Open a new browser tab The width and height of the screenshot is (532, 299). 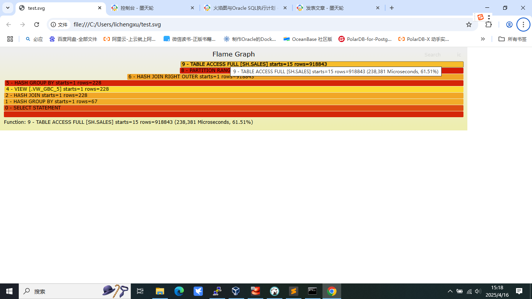point(392,8)
